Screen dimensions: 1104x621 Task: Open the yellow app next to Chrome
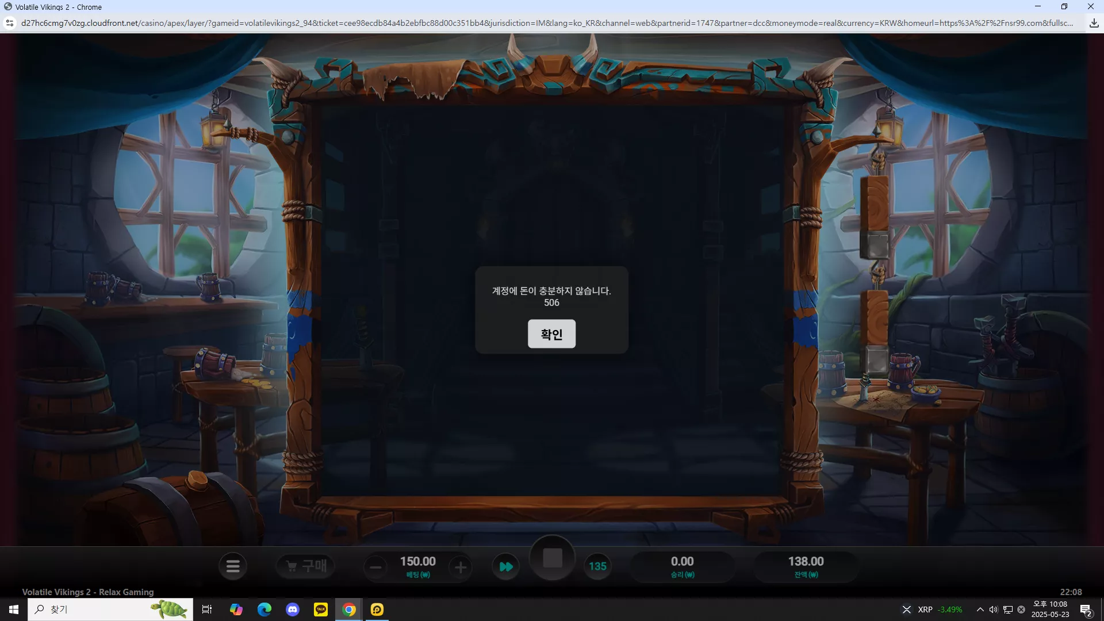[377, 609]
